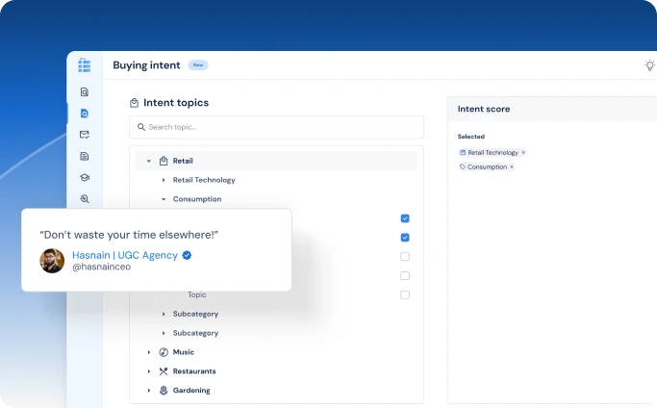Click the Restaurants utensils icon
Image resolution: width=657 pixels, height=408 pixels.
point(164,371)
